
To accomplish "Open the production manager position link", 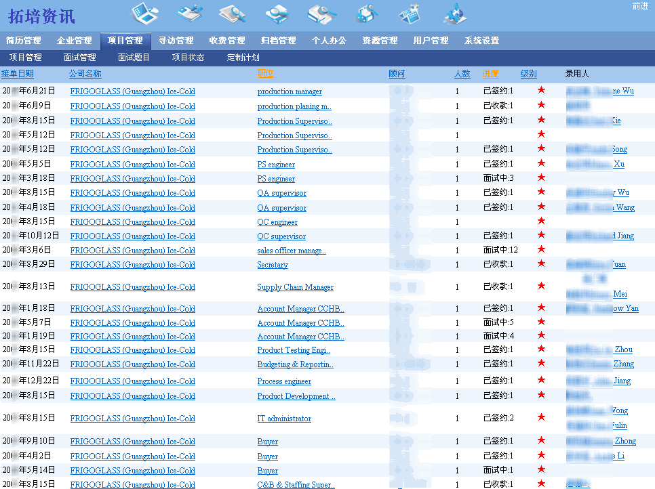I will pyautogui.click(x=290, y=91).
